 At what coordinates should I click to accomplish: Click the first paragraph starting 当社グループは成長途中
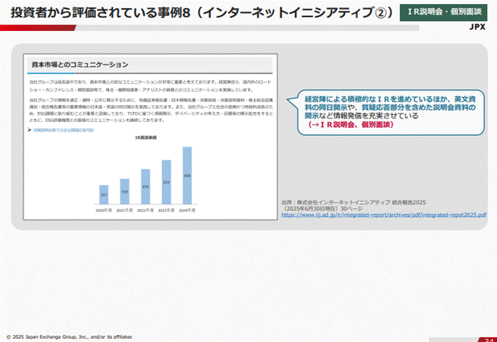[x=149, y=85]
